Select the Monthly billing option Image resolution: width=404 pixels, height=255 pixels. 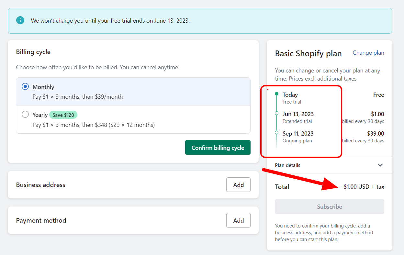pos(25,86)
